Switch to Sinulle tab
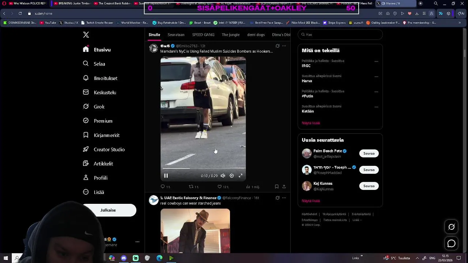Viewport: 468px width, 263px height. point(154,35)
